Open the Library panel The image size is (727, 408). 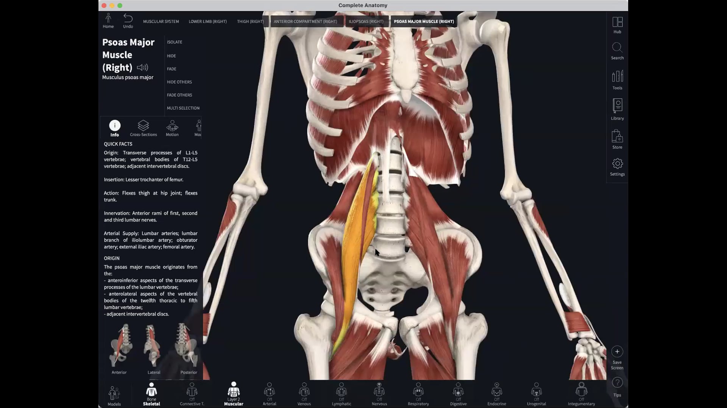(617, 110)
